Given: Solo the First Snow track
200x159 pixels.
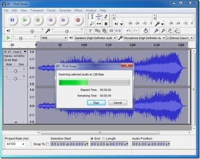Looking at the screenshot, I should coord(21,64).
